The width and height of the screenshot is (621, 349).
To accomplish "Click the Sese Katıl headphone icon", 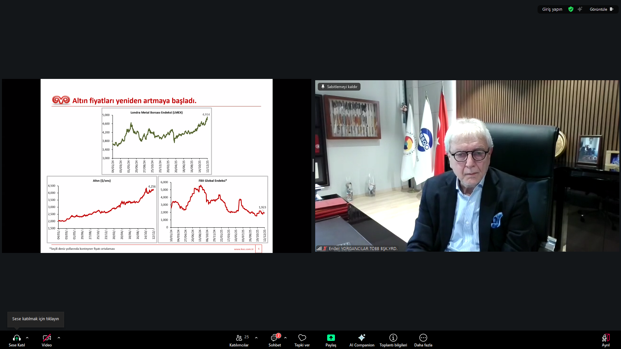I will 17,338.
